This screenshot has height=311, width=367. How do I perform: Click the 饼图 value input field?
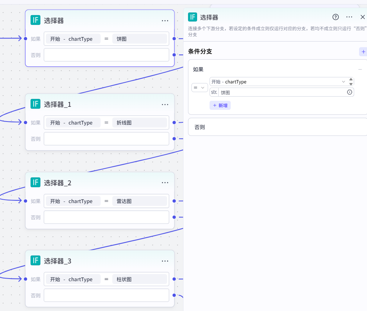click(x=281, y=92)
